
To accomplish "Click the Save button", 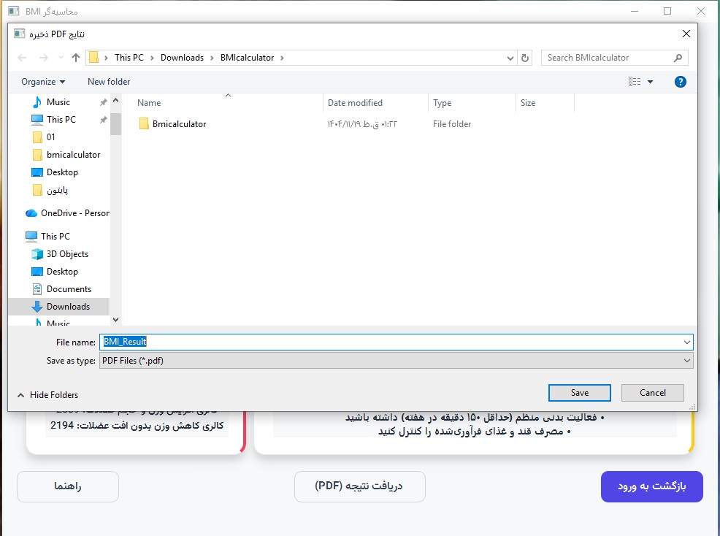I will click(579, 393).
